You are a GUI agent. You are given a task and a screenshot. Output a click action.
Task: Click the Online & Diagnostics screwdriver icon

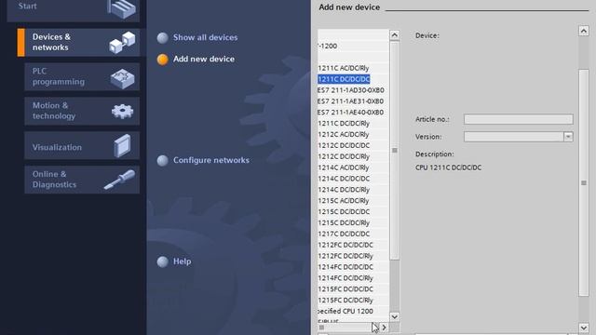[x=119, y=180]
